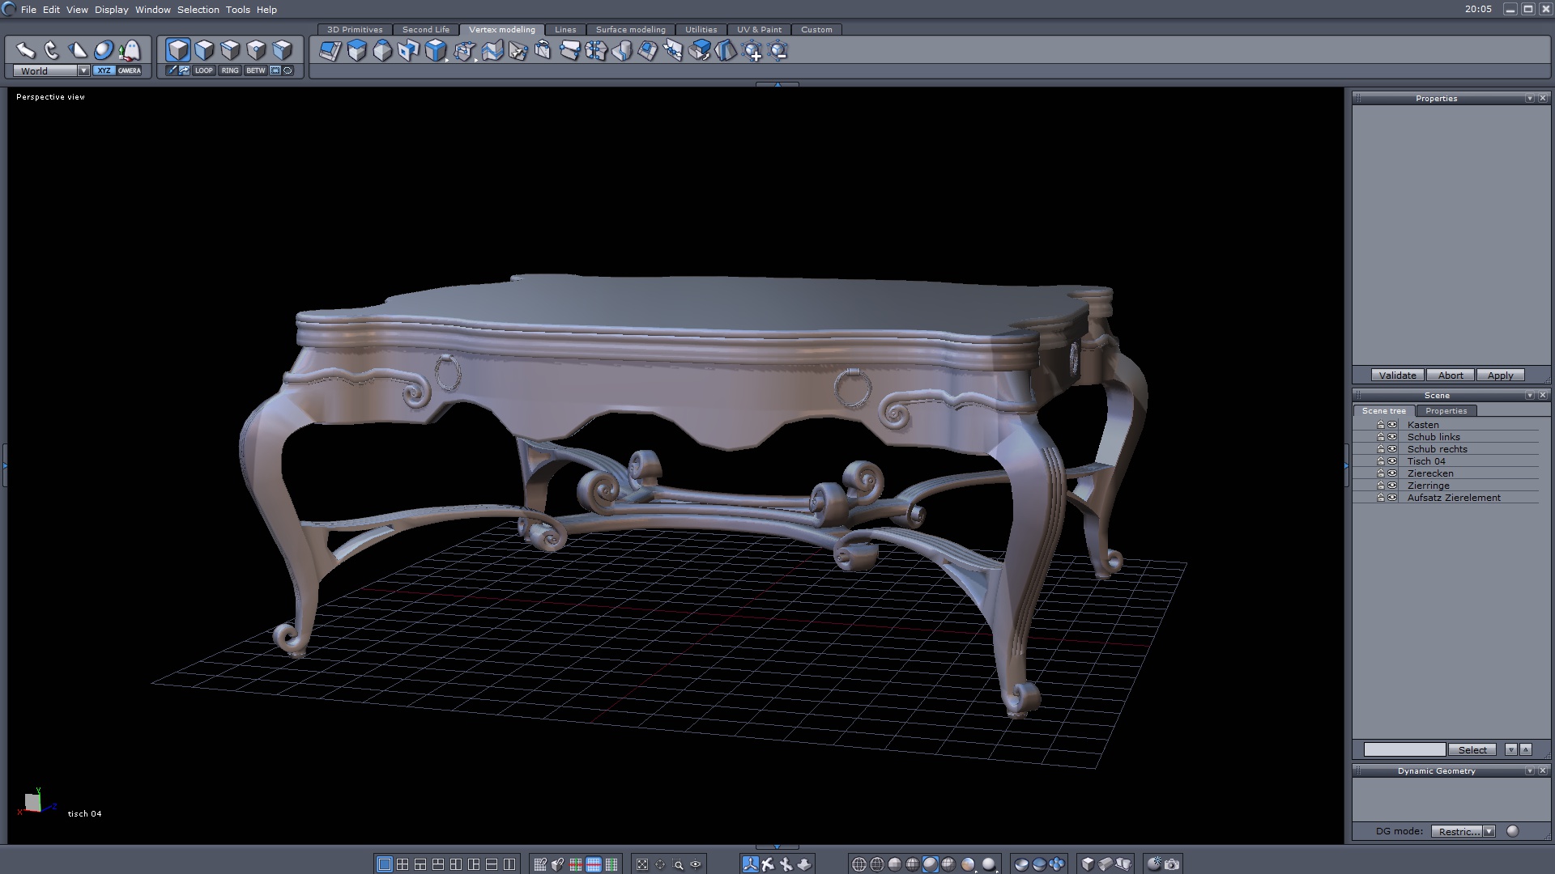Click the round DG mode indicator button
Screen dimensions: 1555x874
click(x=1512, y=831)
